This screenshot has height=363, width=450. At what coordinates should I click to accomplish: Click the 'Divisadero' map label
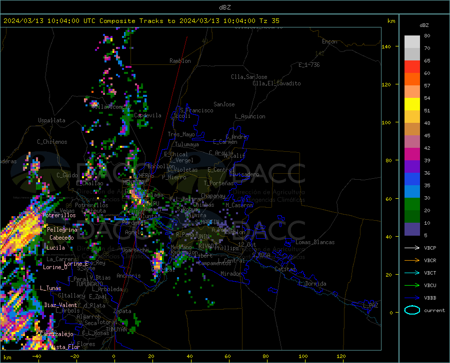pyautogui.click(x=244, y=174)
